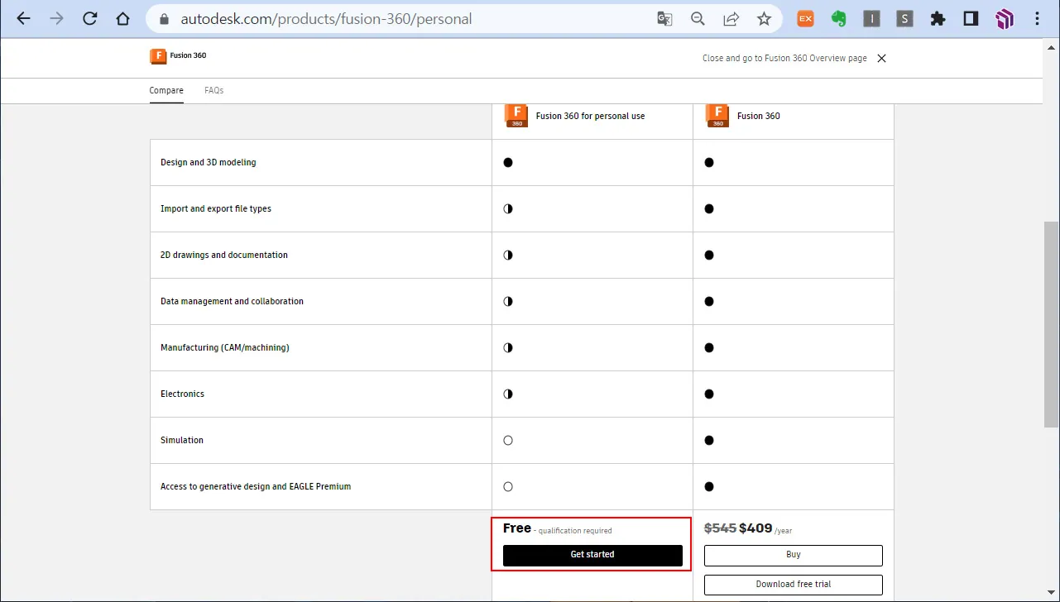1060x602 pixels.
Task: Click Fusion 360 for personal use column icon
Action: (516, 116)
